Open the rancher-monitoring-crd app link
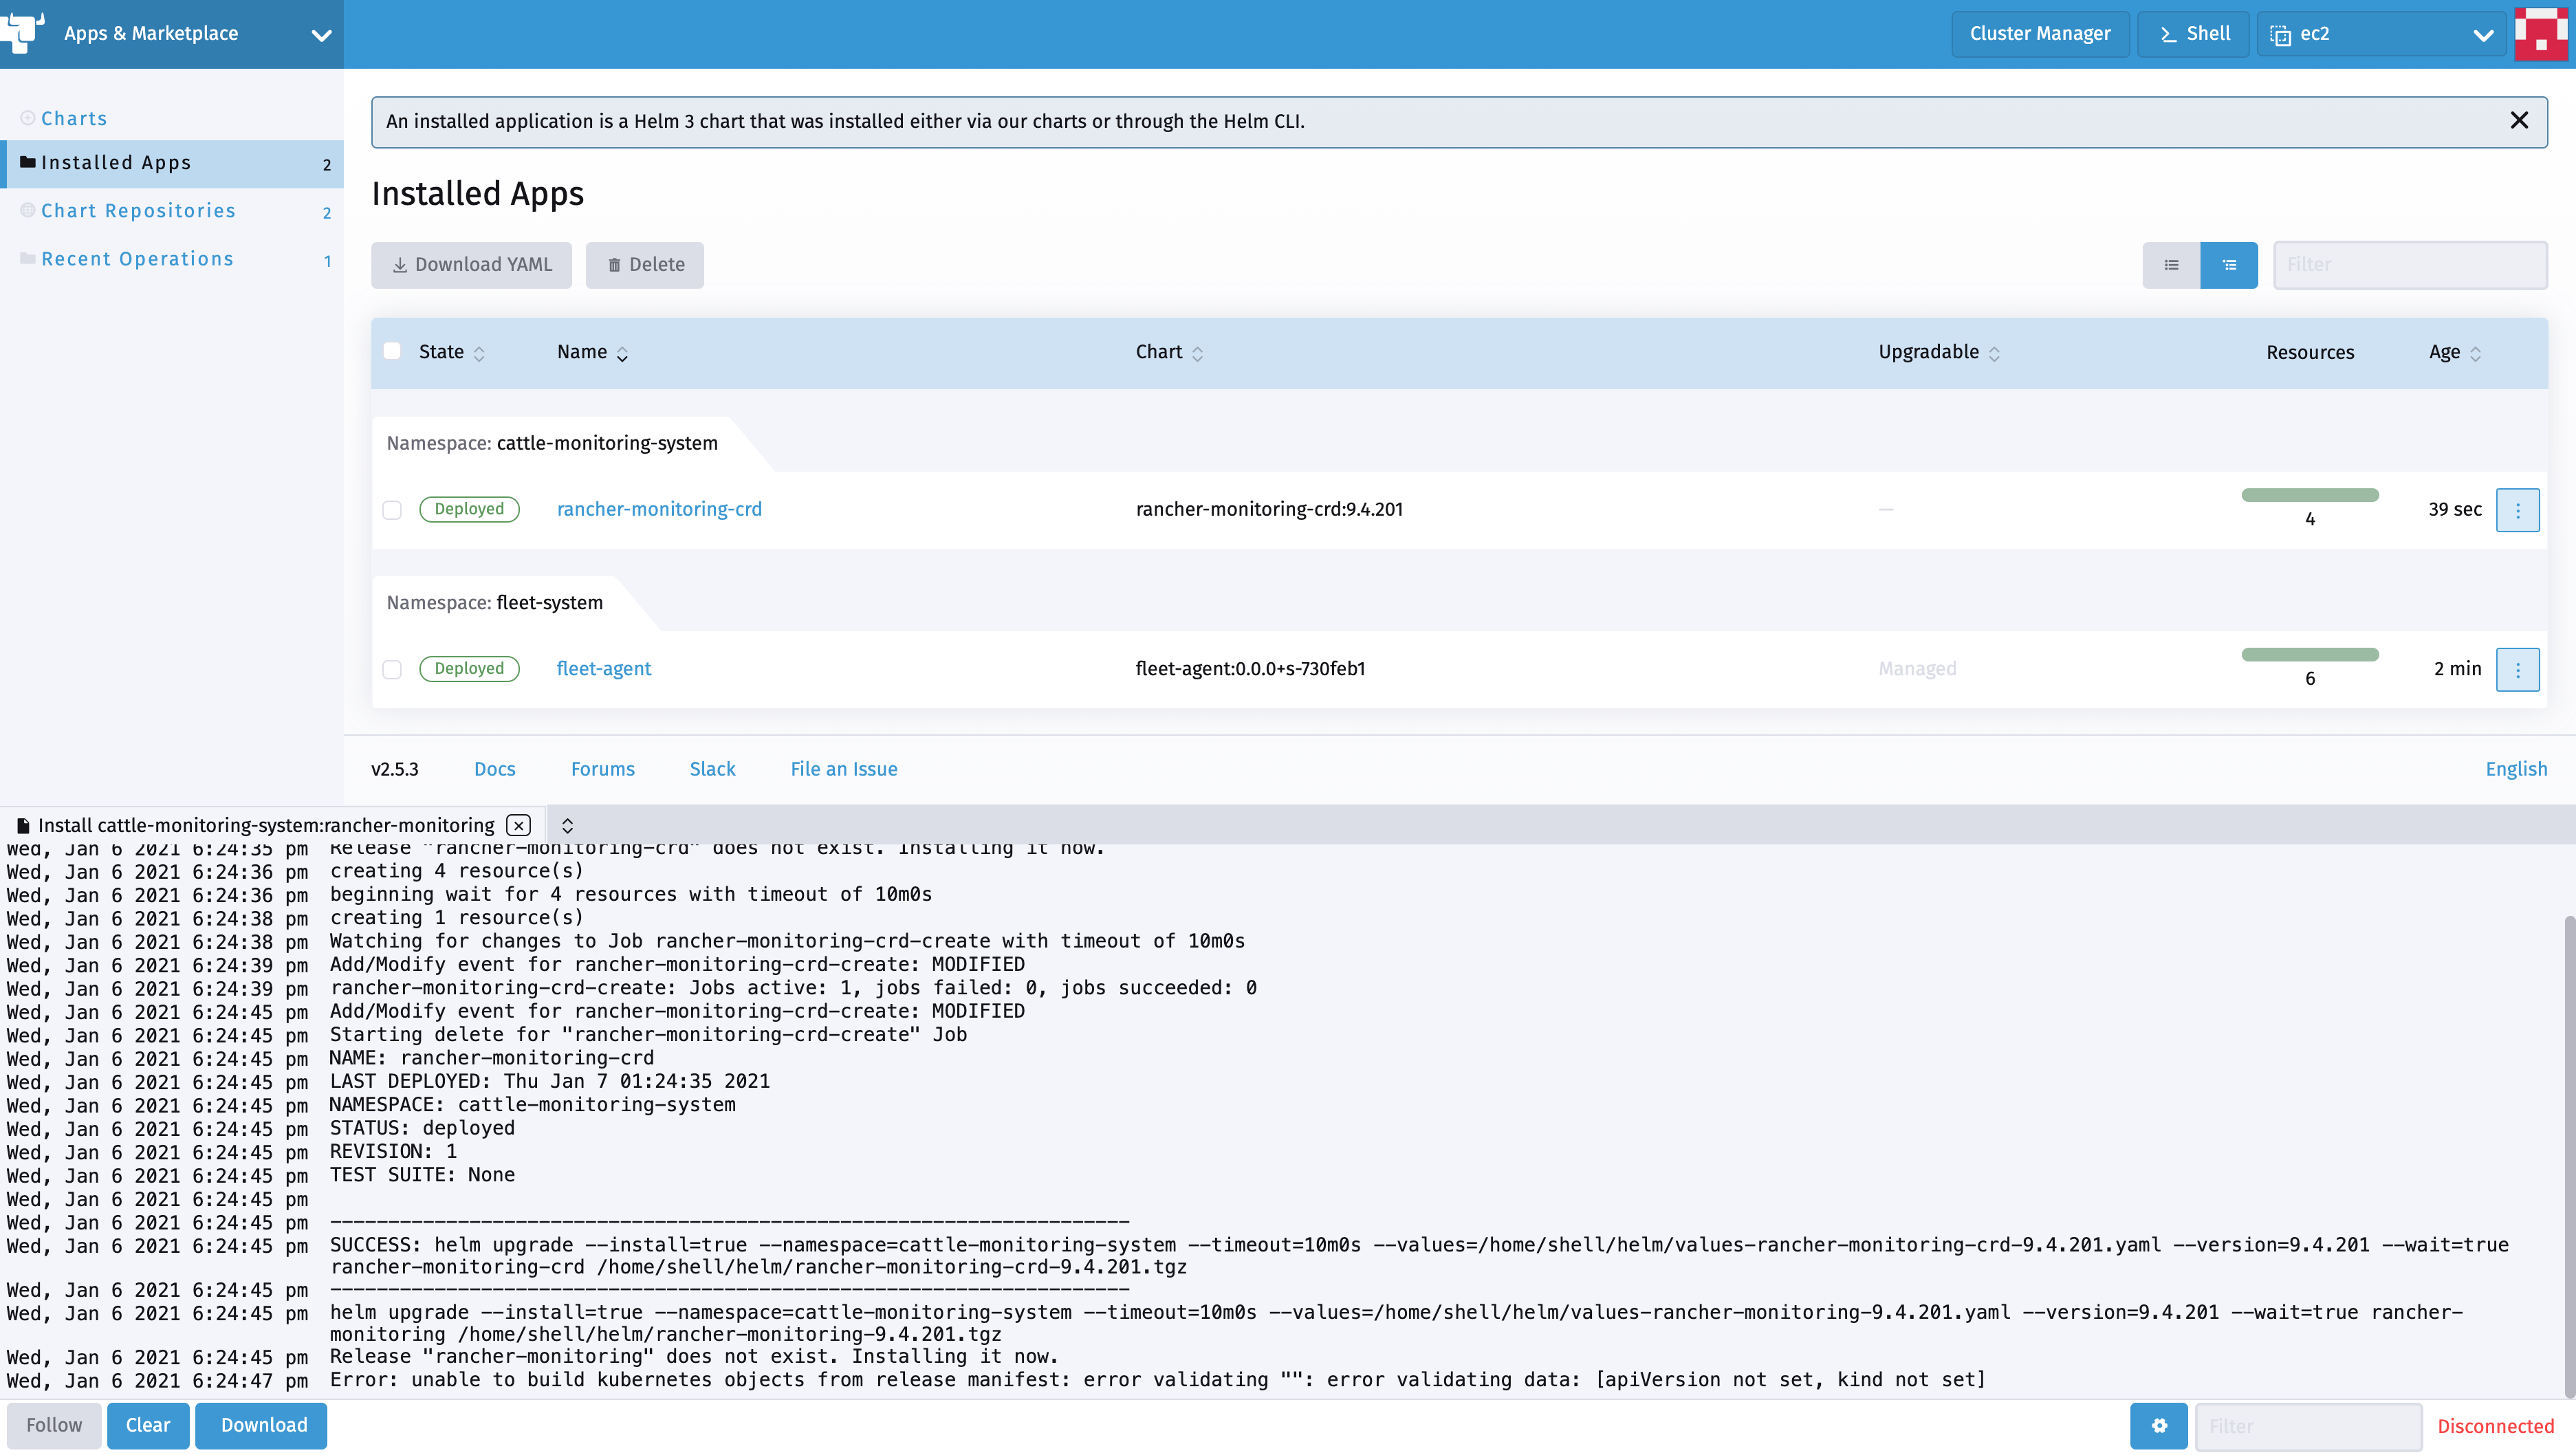This screenshot has width=2576, height=1455. (x=659, y=509)
